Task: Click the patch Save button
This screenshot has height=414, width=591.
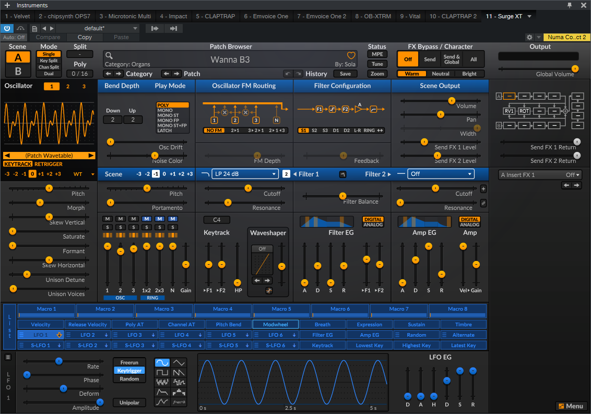Action: 345,74
